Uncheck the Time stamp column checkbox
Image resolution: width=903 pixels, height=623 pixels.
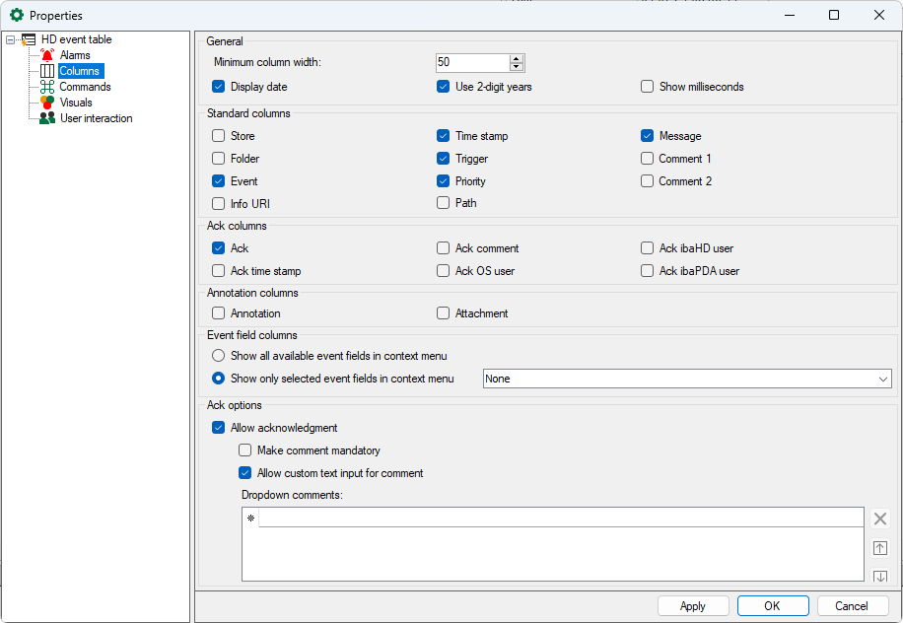(444, 136)
